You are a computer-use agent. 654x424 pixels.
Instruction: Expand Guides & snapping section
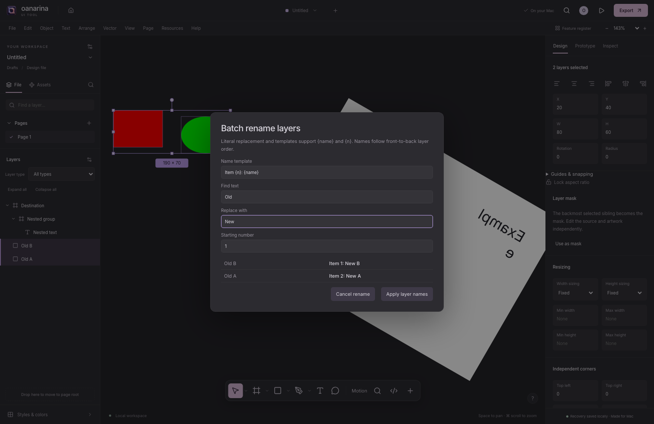click(569, 174)
